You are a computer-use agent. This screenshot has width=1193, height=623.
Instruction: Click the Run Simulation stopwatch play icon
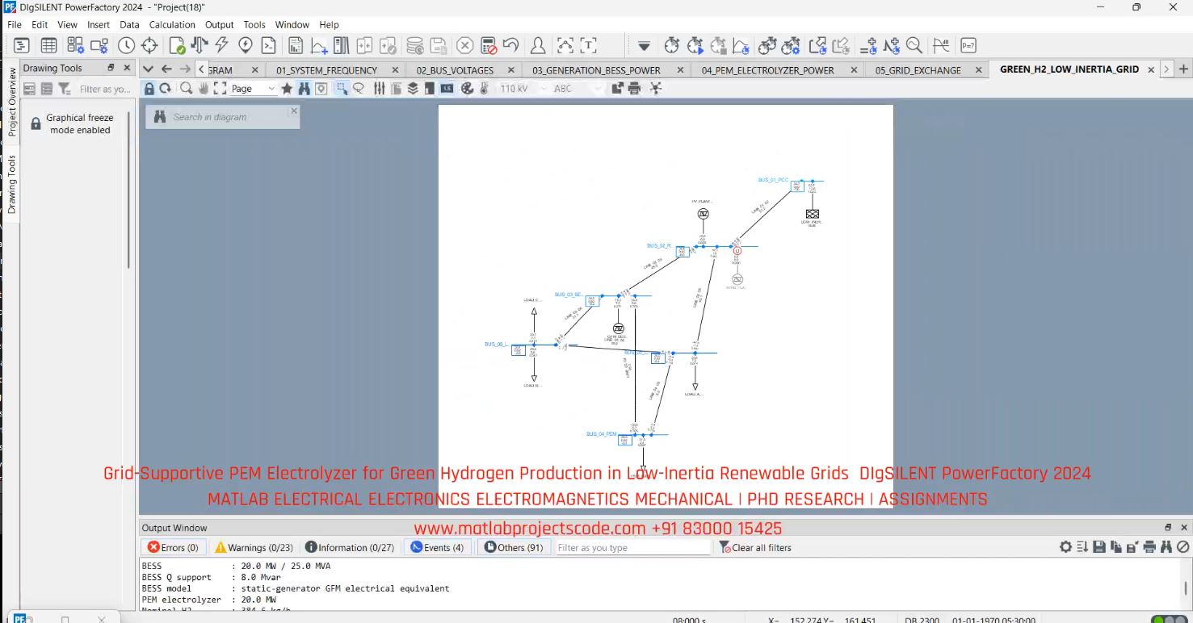pos(695,45)
